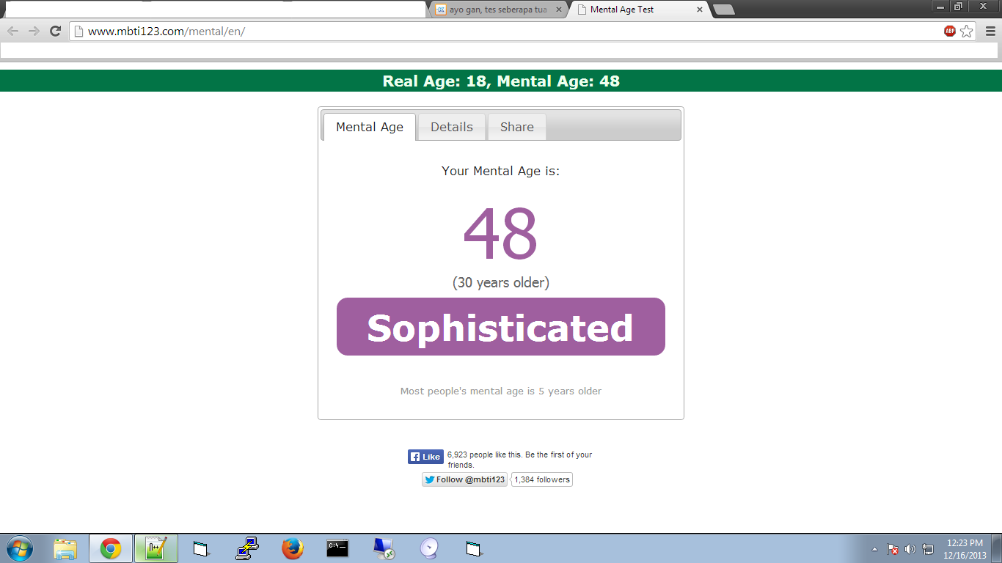Open the Action Center flag icon
This screenshot has height=563, width=1002.
893,549
